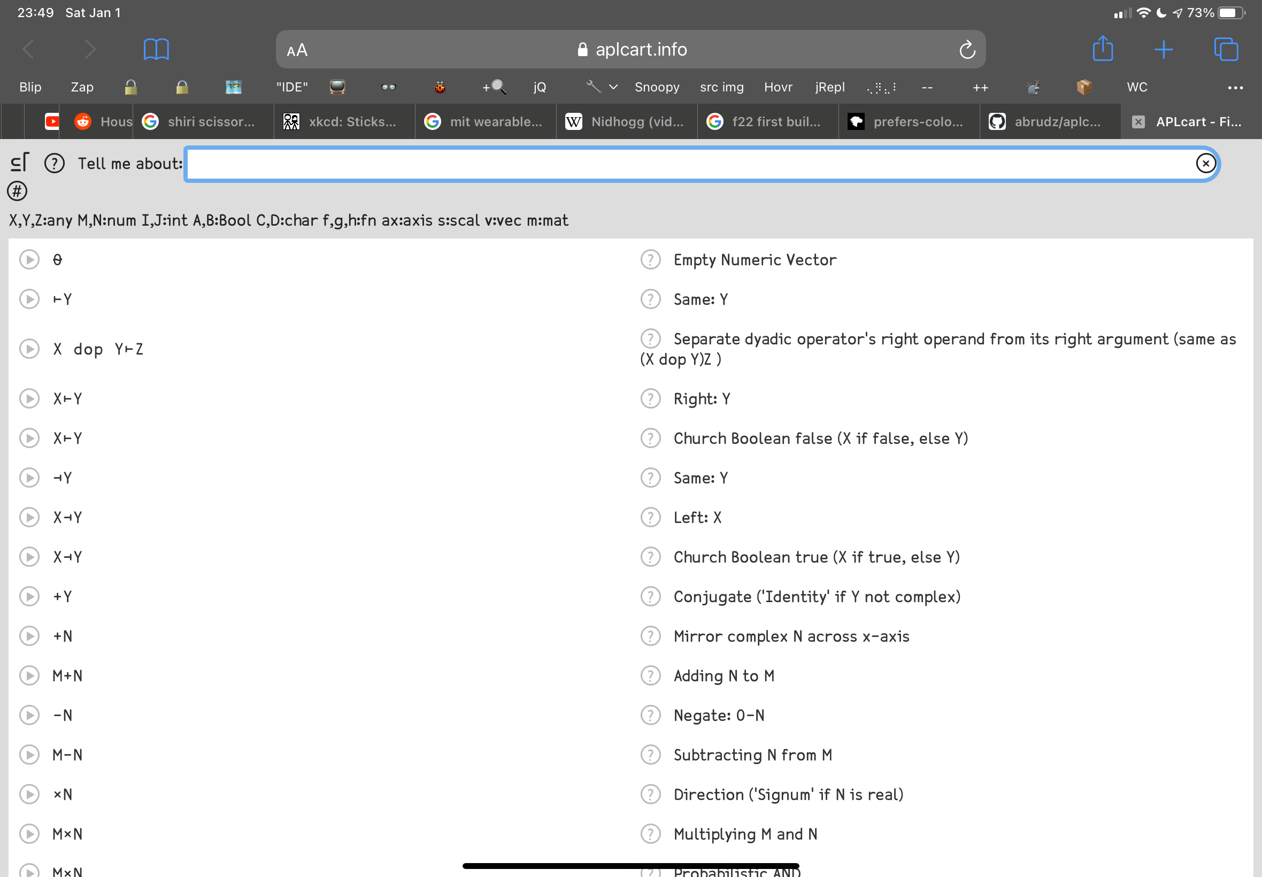
Task: Click the Snoopy bookmarklet
Action: 657,87
